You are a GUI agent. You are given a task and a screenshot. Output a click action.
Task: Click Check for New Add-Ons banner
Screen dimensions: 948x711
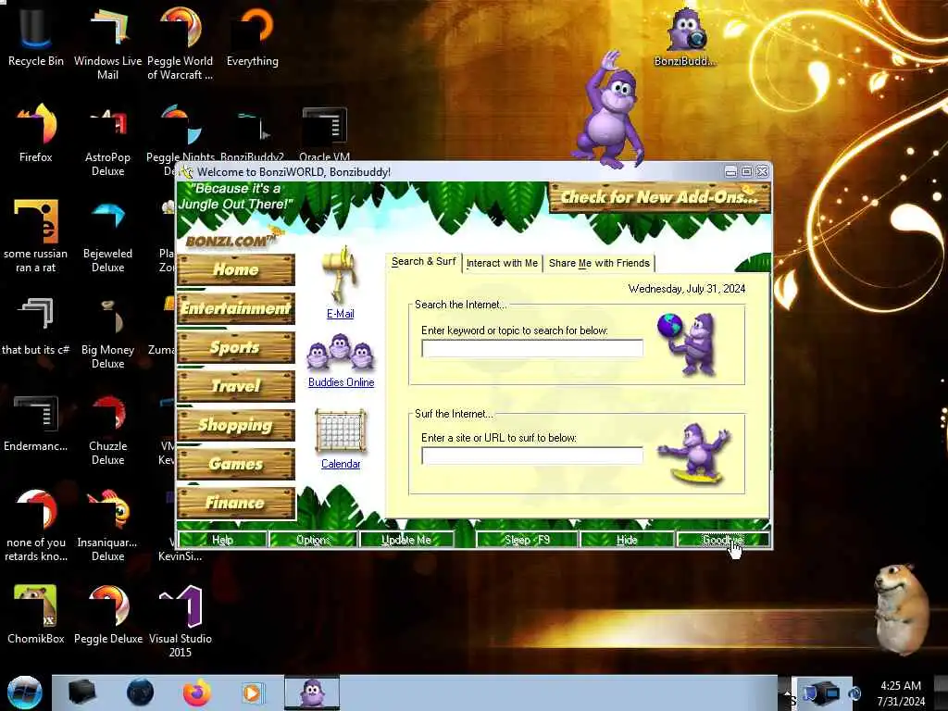[659, 197]
